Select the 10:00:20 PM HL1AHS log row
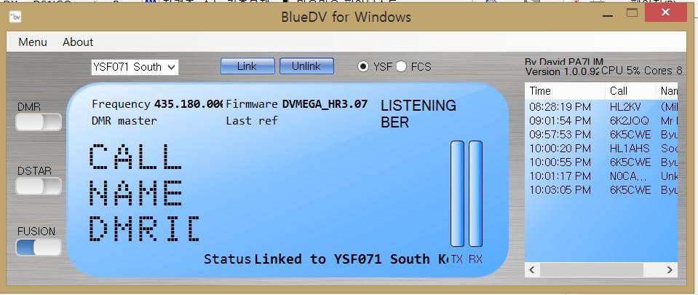This screenshot has width=698, height=295. tap(601, 149)
